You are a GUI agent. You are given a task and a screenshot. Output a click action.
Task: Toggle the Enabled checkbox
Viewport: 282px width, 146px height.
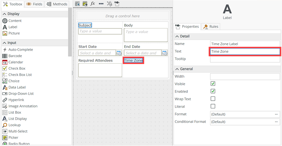tap(213, 91)
